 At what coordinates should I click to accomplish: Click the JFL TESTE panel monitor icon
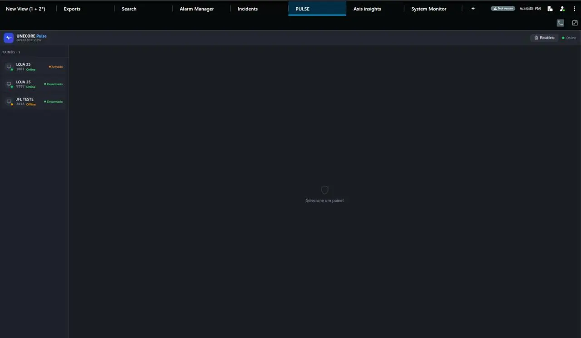point(9,102)
